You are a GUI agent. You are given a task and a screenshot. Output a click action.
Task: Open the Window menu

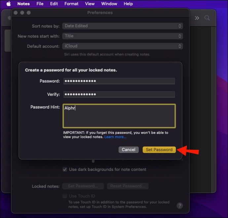(x=109, y=4)
